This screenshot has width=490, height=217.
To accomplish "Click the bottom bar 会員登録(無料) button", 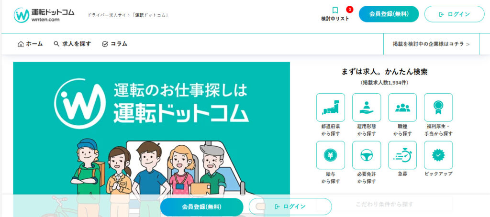I will tap(201, 206).
